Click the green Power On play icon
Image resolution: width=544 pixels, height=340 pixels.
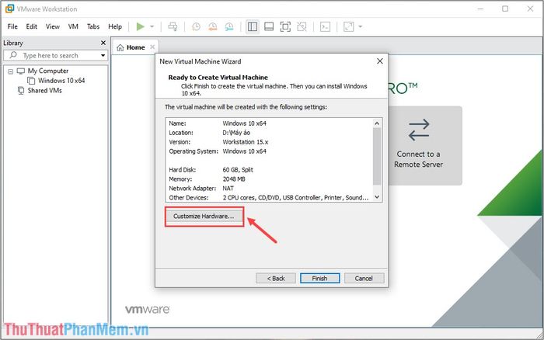[140, 26]
